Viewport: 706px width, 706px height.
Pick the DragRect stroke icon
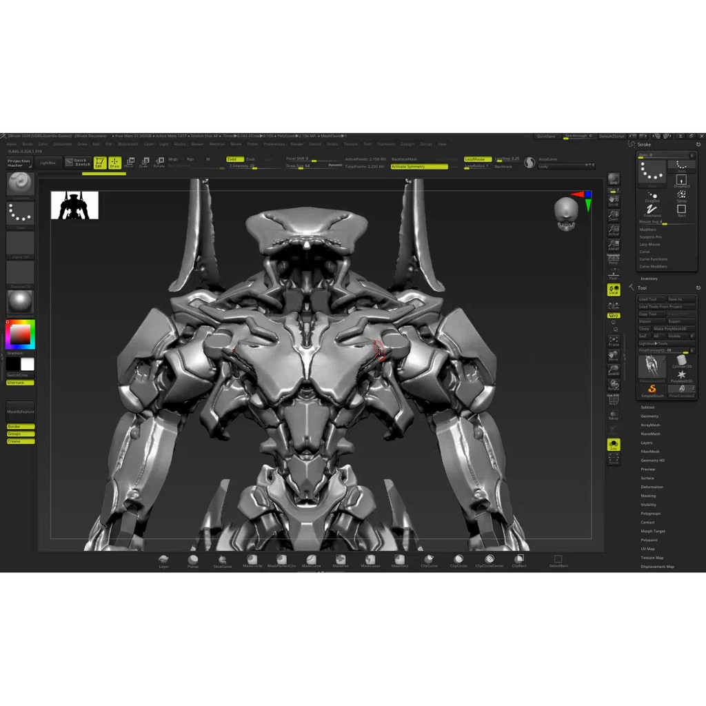pyautogui.click(x=681, y=181)
